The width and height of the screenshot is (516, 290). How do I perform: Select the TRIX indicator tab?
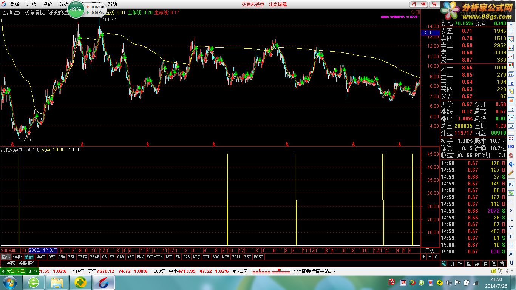click(x=82, y=257)
